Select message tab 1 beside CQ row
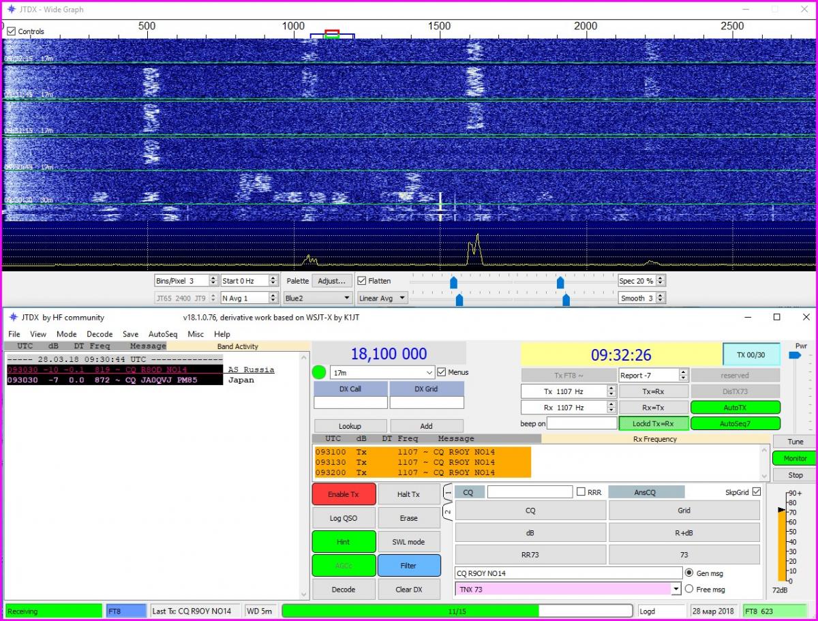818x621 pixels. point(448,491)
